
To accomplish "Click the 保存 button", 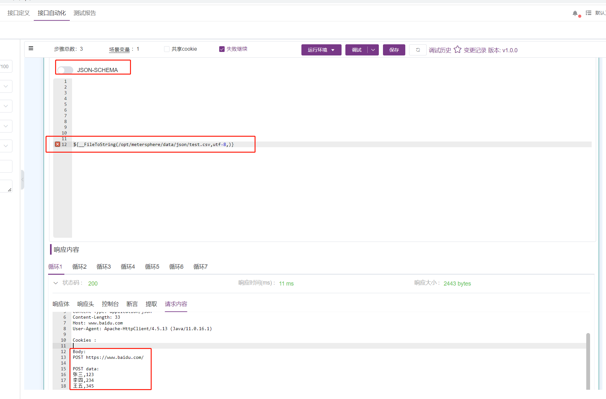I will [394, 50].
